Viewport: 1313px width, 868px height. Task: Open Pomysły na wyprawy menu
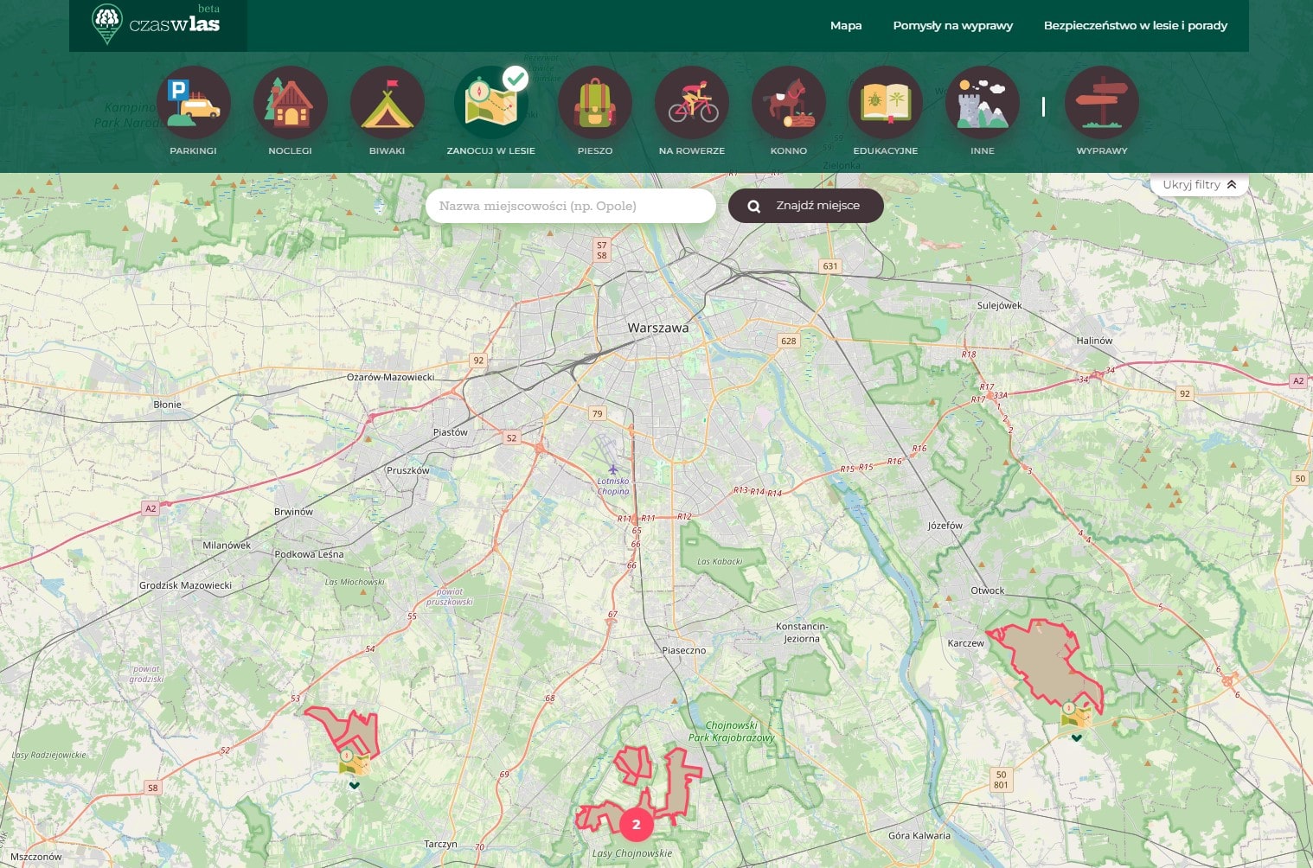(953, 26)
